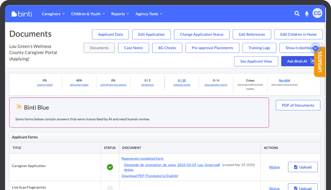The height and width of the screenshot is (190, 331).
Task: Expand the Children & Youth menu
Action: (88, 14)
